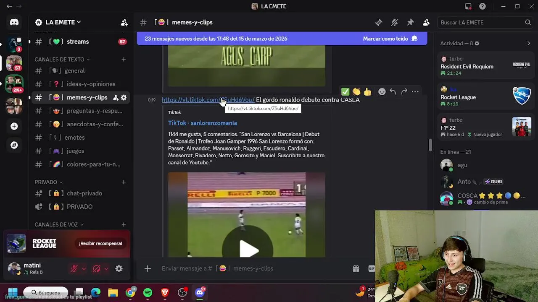The image size is (538, 302).
Task: Forward the TikTok message arrow
Action: coord(404,91)
